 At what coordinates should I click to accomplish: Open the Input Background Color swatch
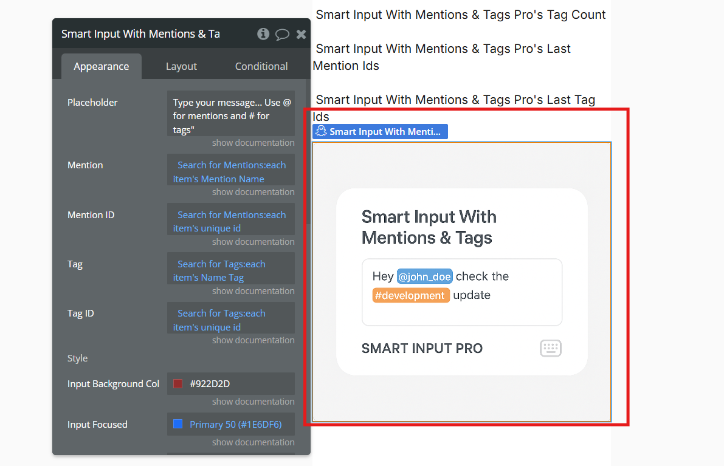[178, 383]
